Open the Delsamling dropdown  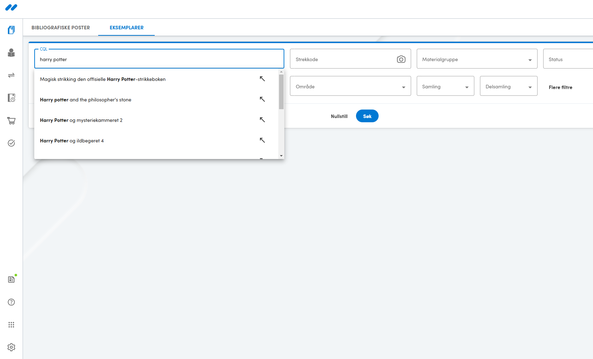point(509,86)
